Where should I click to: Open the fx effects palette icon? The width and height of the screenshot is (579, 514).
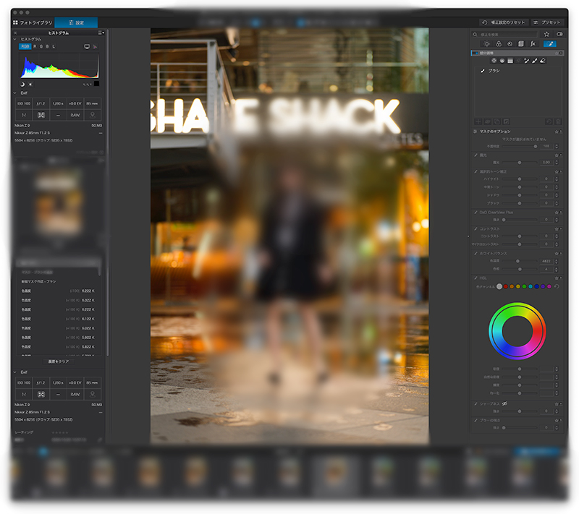coord(533,44)
